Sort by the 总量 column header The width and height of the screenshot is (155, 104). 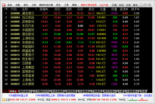coord(103,9)
